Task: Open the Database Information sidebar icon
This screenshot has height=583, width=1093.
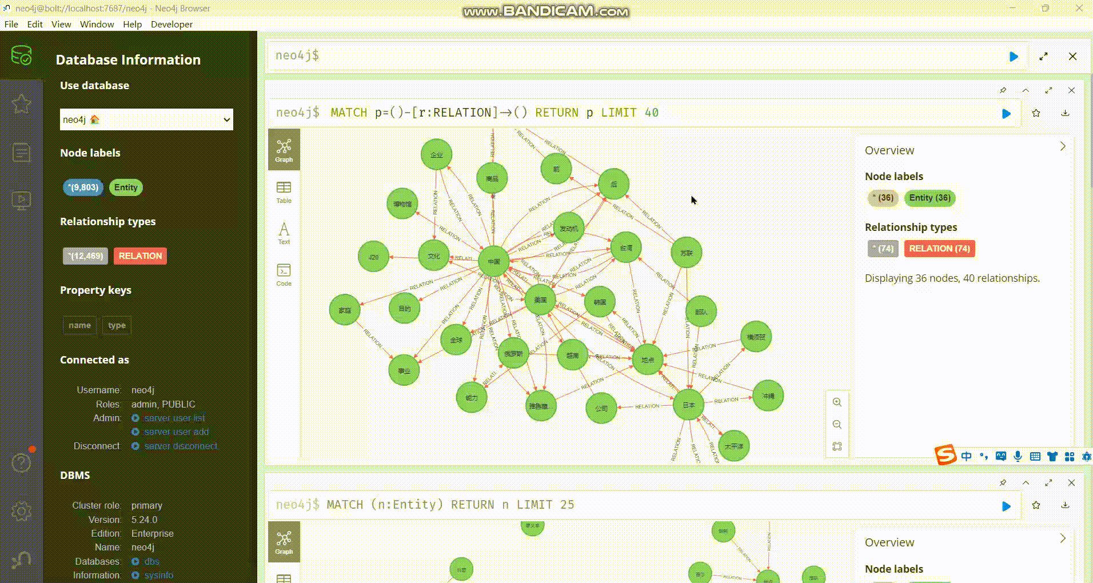Action: pyautogui.click(x=21, y=56)
